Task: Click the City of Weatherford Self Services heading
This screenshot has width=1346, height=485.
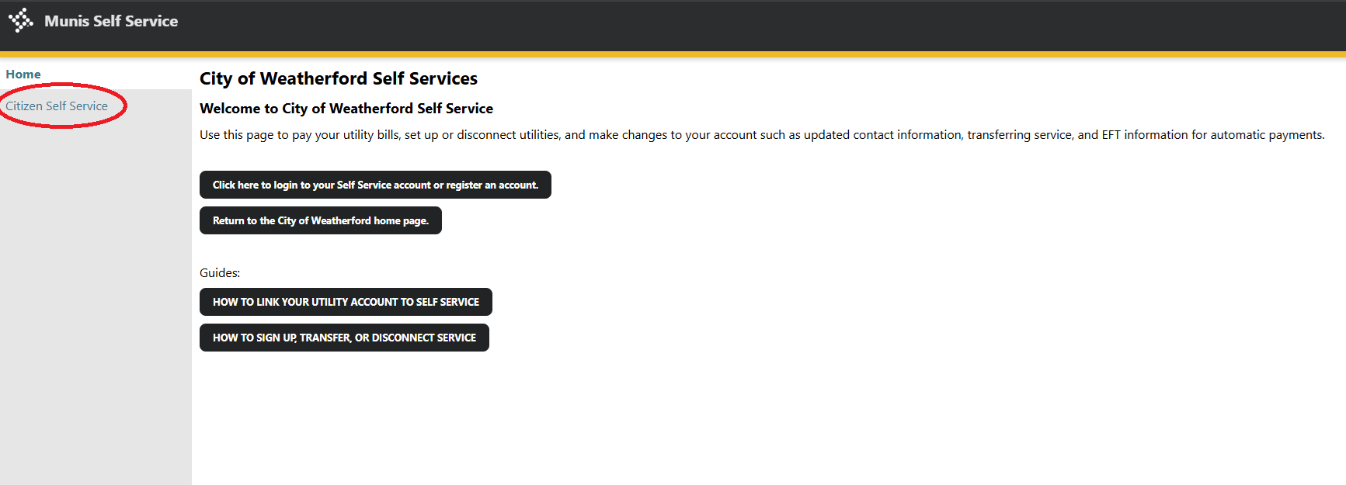Action: (x=339, y=78)
